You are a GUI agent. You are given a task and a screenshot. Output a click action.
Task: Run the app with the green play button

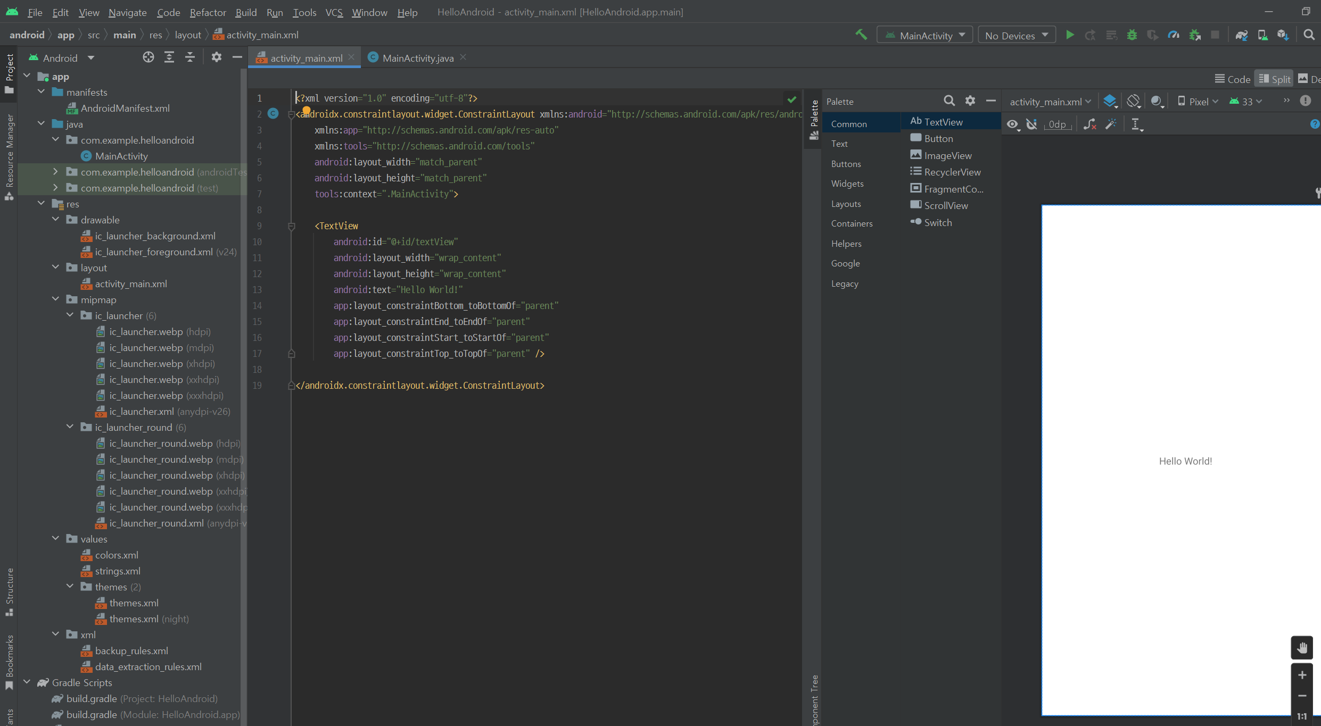[1070, 35]
